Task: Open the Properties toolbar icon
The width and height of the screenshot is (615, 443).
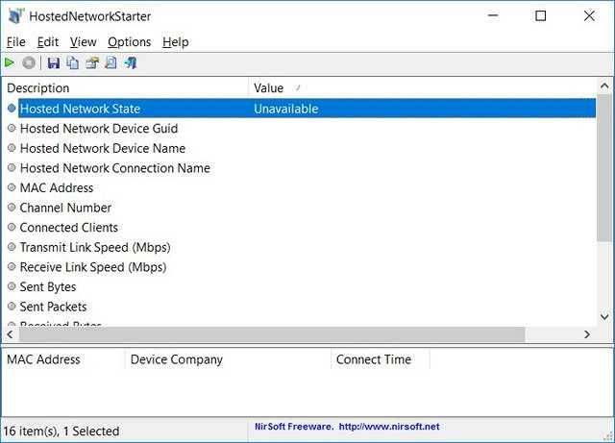Action: click(92, 62)
